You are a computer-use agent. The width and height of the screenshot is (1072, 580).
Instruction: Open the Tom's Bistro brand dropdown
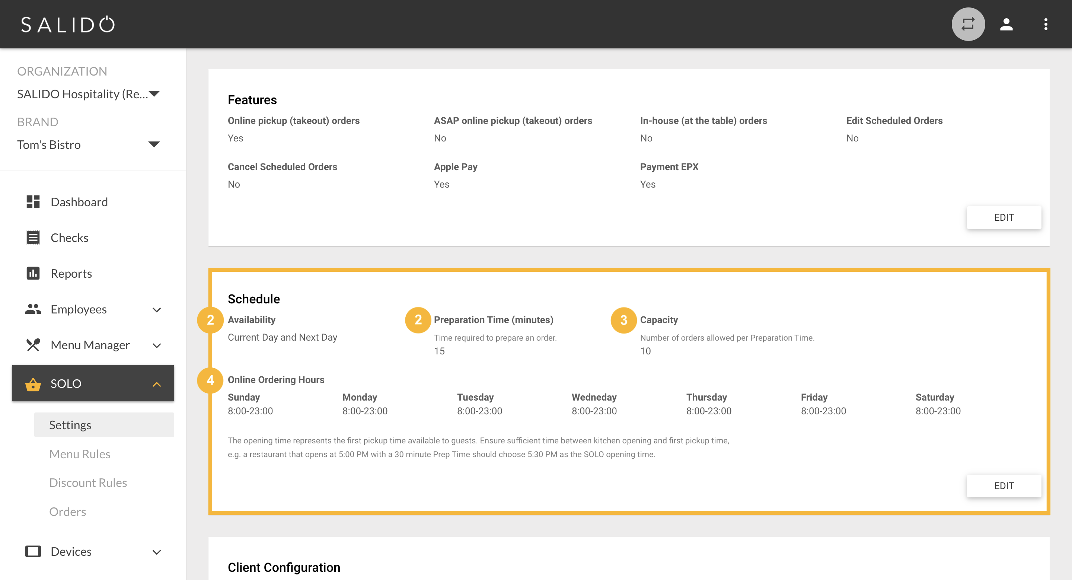[x=89, y=144]
